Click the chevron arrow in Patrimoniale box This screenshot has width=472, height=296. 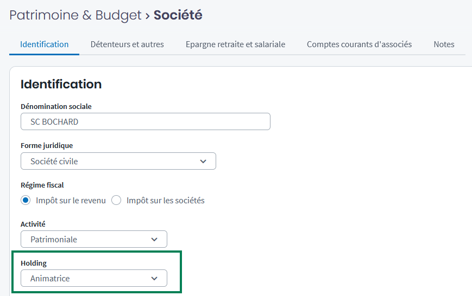click(x=154, y=239)
